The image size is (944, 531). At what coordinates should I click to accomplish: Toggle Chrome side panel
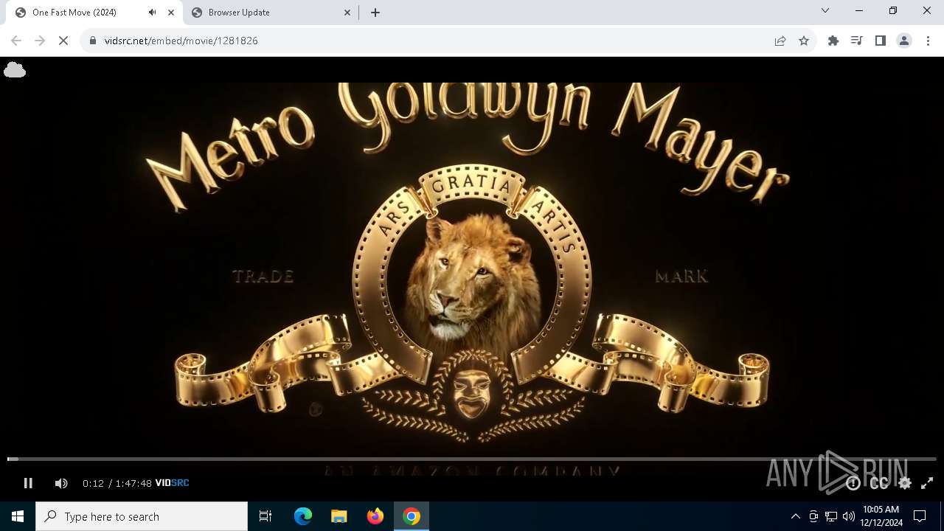point(881,41)
